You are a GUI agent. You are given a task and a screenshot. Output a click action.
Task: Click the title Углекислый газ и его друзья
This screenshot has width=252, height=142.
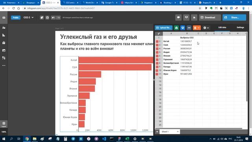click(98, 37)
